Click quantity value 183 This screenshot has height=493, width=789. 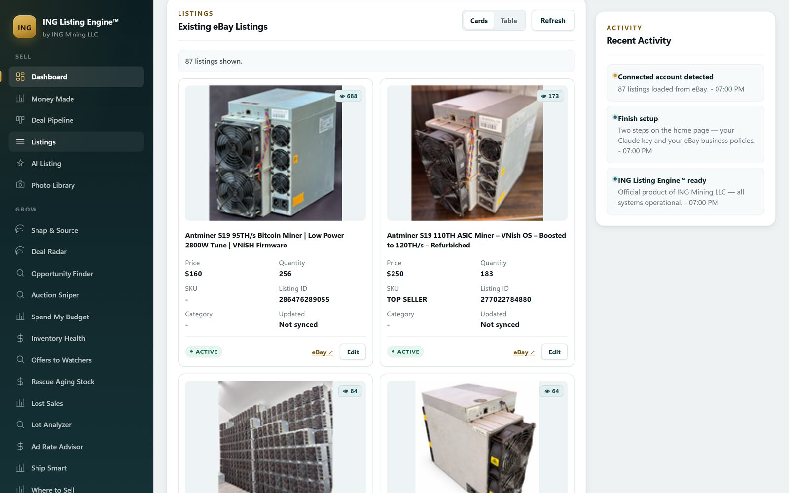[487, 274]
